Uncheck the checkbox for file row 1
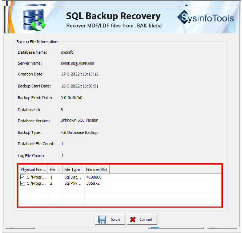Screen dimensions: 242x233 23,177
